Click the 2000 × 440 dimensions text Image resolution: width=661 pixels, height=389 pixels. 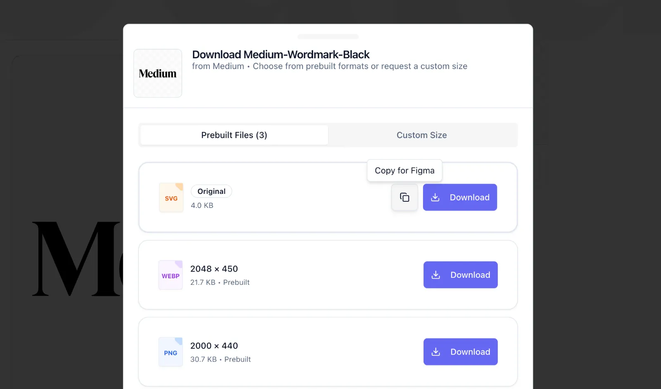(x=214, y=346)
